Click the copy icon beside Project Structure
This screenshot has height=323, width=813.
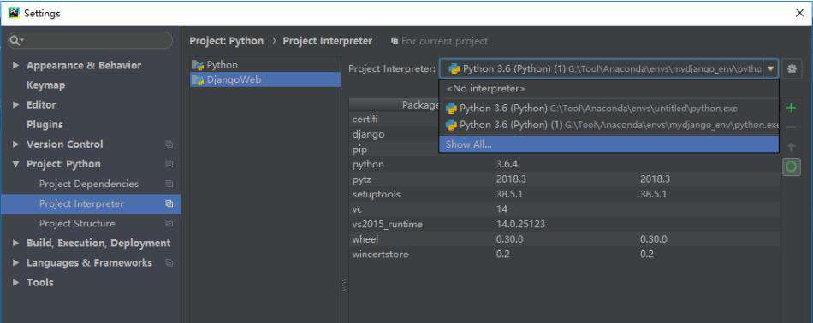169,224
